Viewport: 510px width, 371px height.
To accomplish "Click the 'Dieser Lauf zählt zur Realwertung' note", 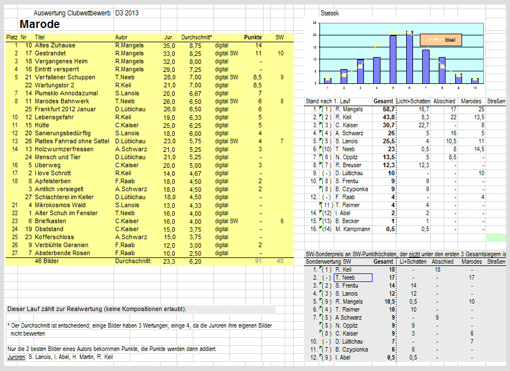I will click(97, 309).
